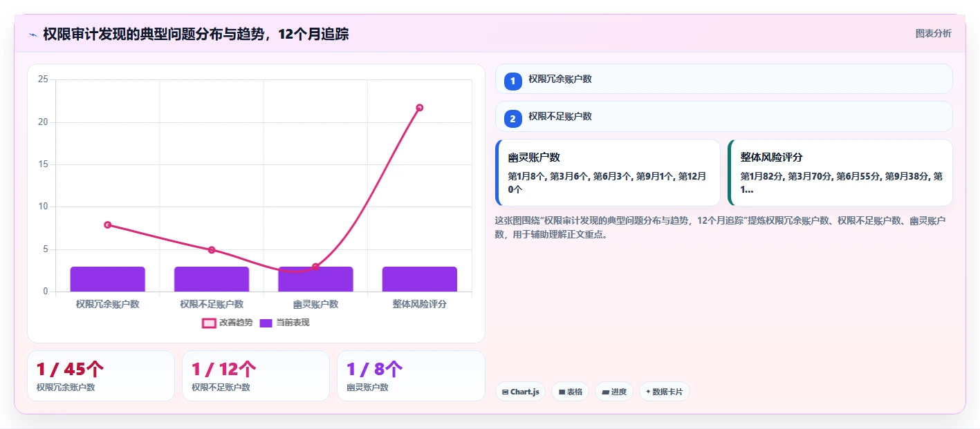Click the 表格 tag

[x=570, y=392]
